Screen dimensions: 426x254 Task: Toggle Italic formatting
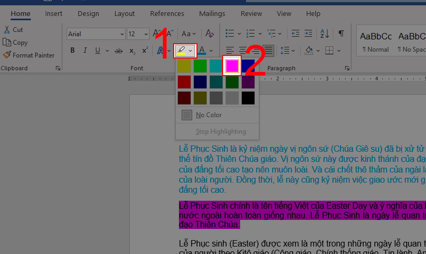[x=85, y=51]
